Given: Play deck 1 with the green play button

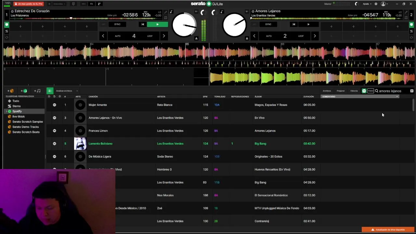Looking at the screenshot, I should tap(157, 24).
